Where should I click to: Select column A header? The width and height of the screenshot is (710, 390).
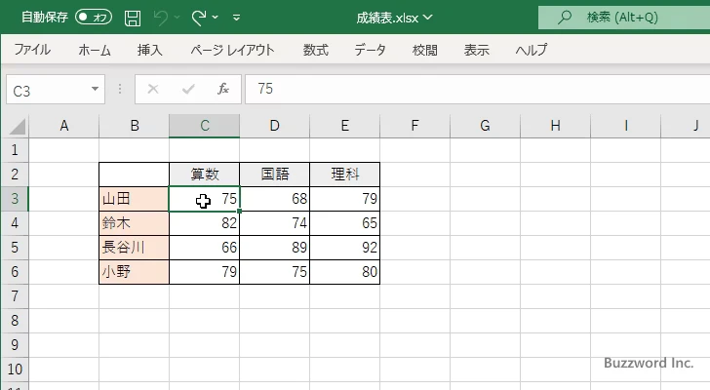coord(63,126)
